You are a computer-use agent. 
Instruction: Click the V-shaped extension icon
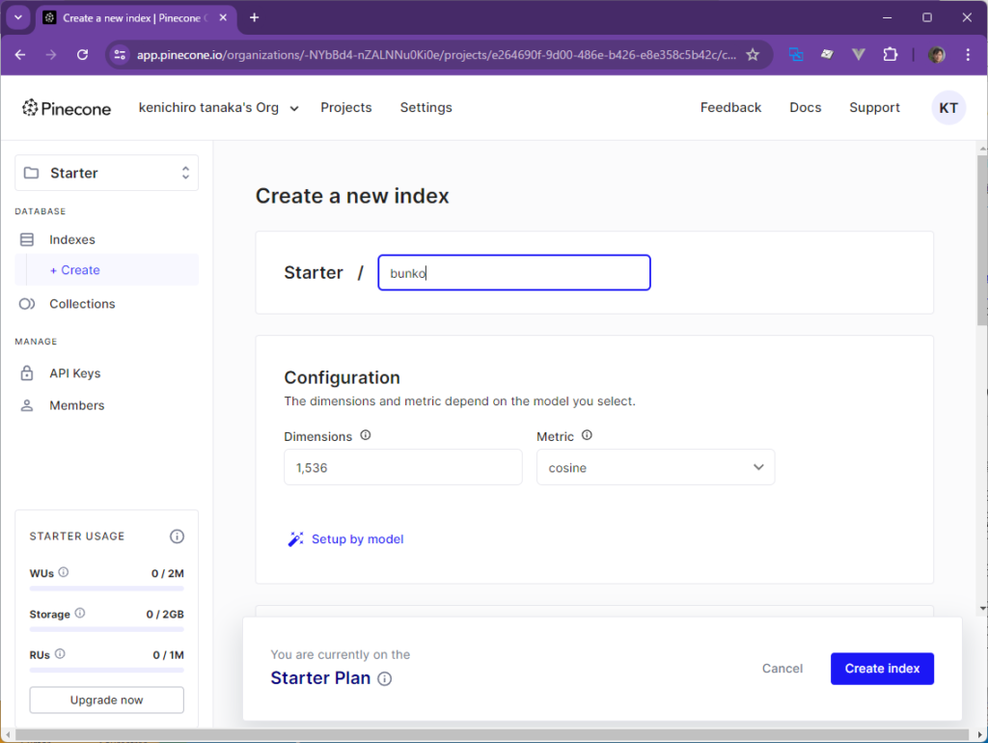pyautogui.click(x=858, y=55)
